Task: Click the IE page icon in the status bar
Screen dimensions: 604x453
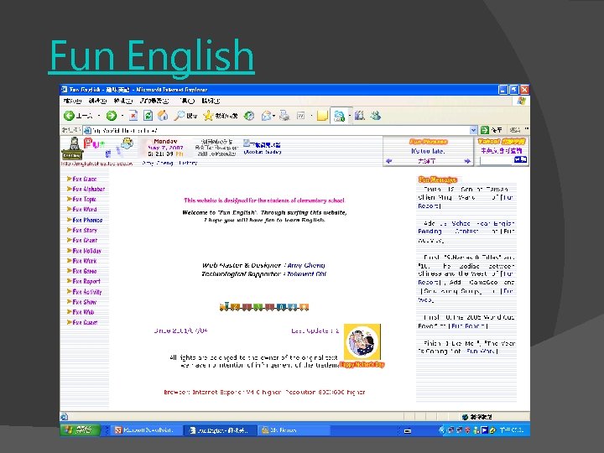Action: 65,417
